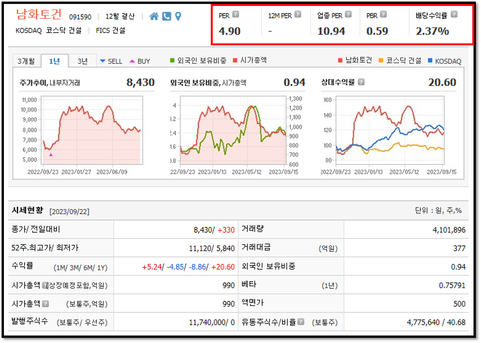Click the pink BUY marker on price chart
This screenshot has width=481, height=343.
[51, 155]
